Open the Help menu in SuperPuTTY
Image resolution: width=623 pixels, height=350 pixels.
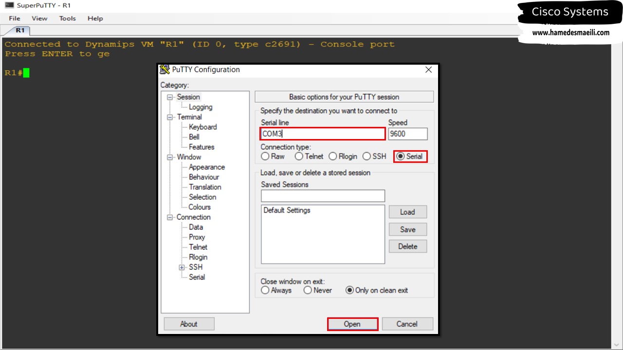(95, 18)
